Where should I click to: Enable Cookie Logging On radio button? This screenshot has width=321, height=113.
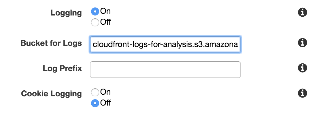(95, 92)
